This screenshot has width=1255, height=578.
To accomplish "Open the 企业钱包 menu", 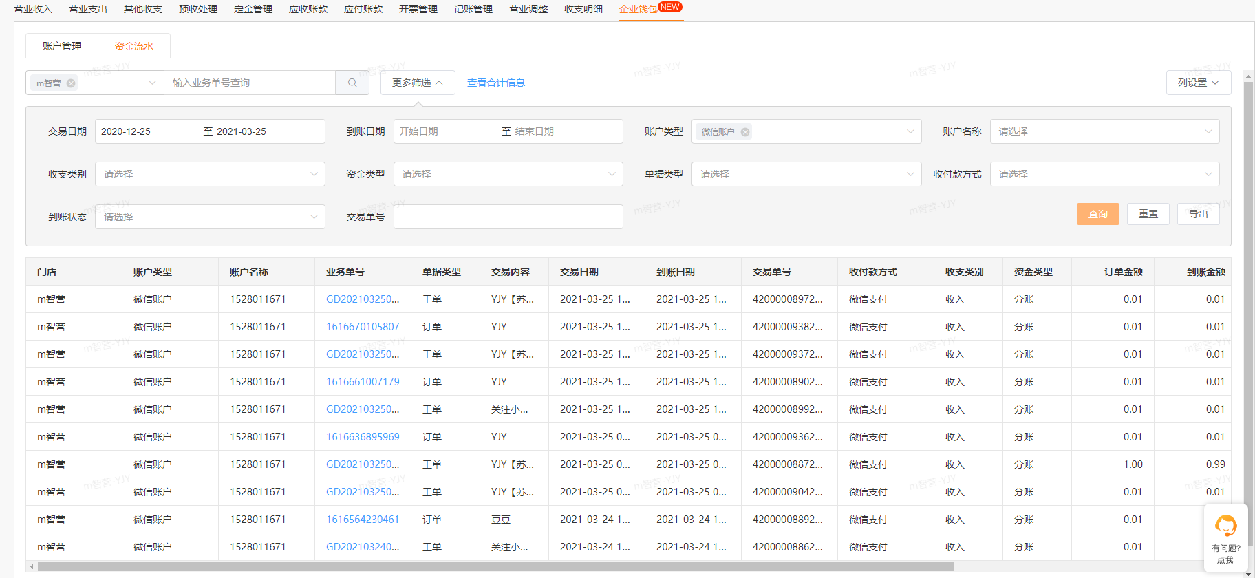I will point(639,9).
